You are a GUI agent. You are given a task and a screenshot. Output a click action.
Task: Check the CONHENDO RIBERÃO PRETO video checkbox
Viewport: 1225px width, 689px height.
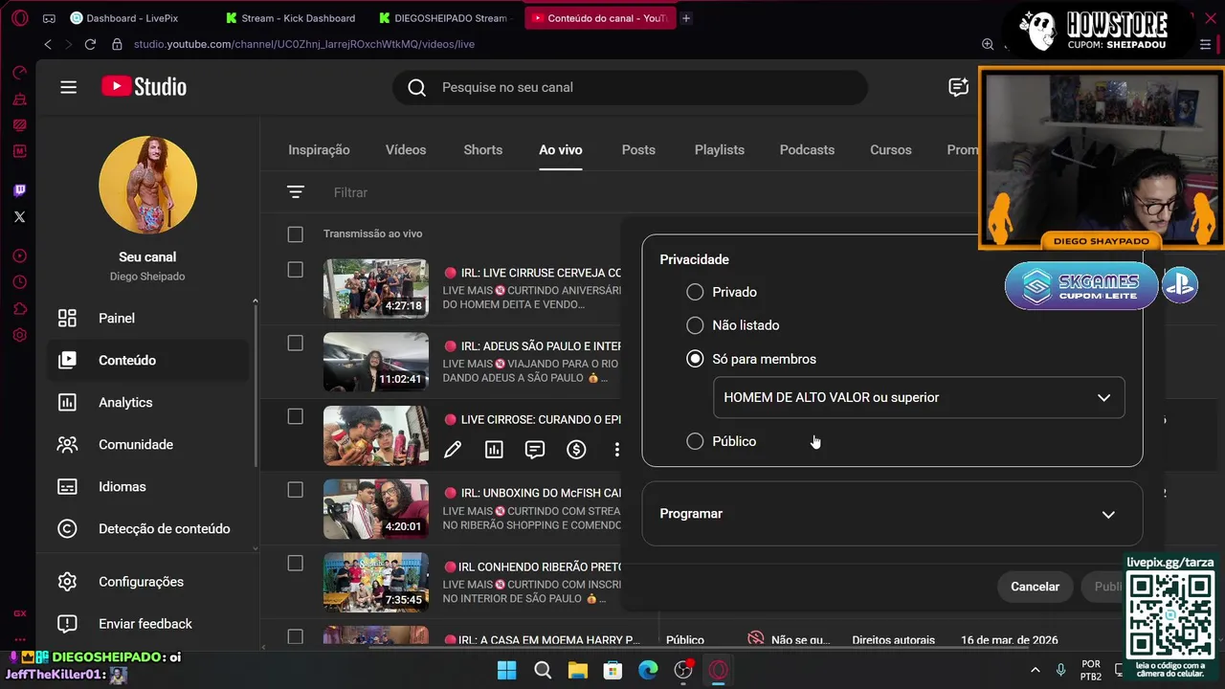pyautogui.click(x=296, y=564)
